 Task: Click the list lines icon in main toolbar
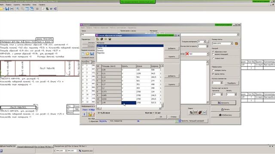pyautogui.click(x=37, y=9)
